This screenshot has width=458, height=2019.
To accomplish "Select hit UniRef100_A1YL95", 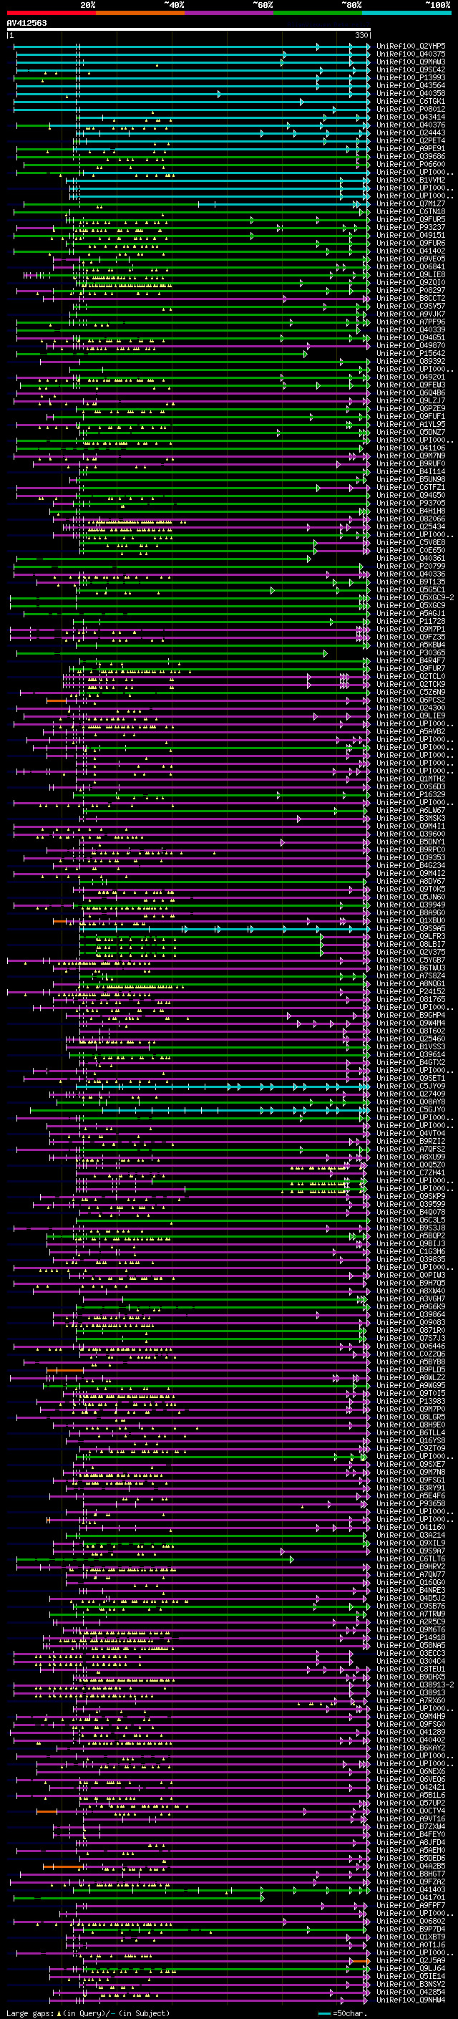I will (x=411, y=424).
